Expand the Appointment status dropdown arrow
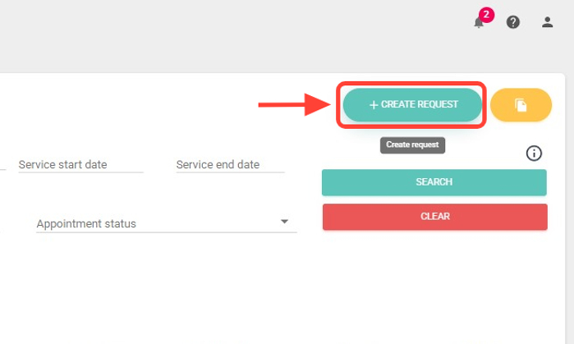The height and width of the screenshot is (344, 574). (x=285, y=222)
